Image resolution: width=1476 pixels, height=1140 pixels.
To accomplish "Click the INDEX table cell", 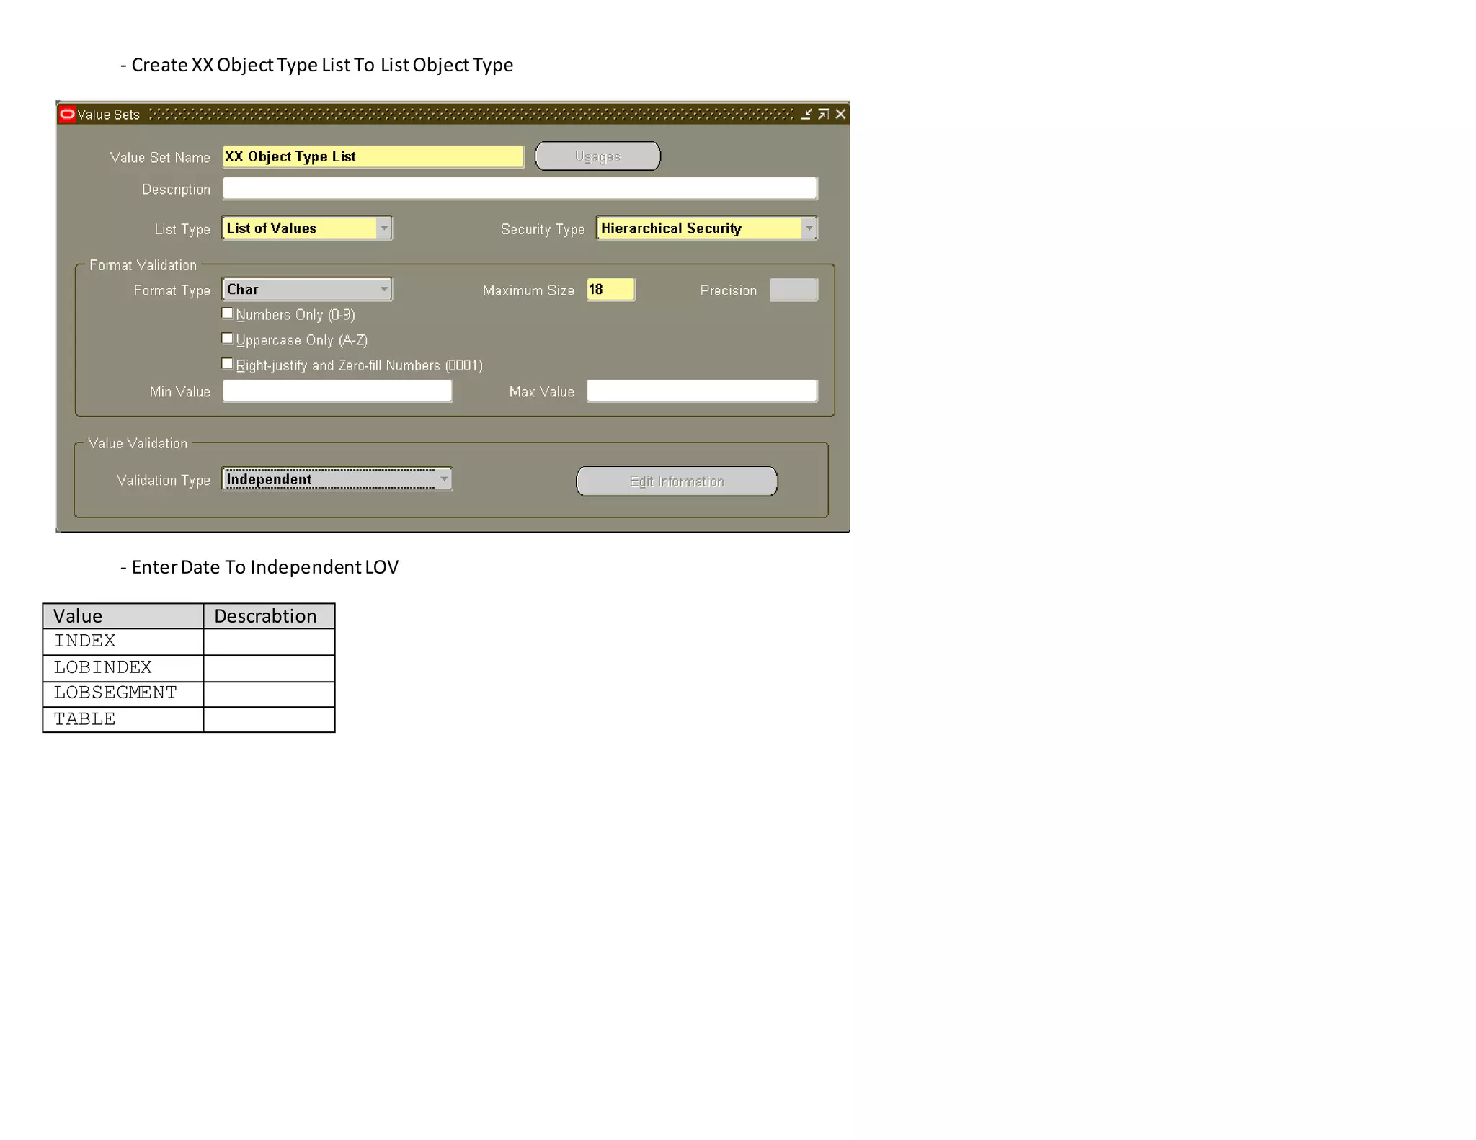I will (123, 641).
